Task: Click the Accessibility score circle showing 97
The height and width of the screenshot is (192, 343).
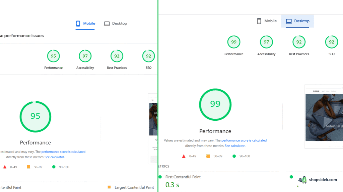Action: (x=85, y=56)
